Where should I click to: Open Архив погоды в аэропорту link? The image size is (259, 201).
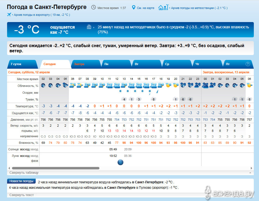pyautogui.click(x=42, y=15)
